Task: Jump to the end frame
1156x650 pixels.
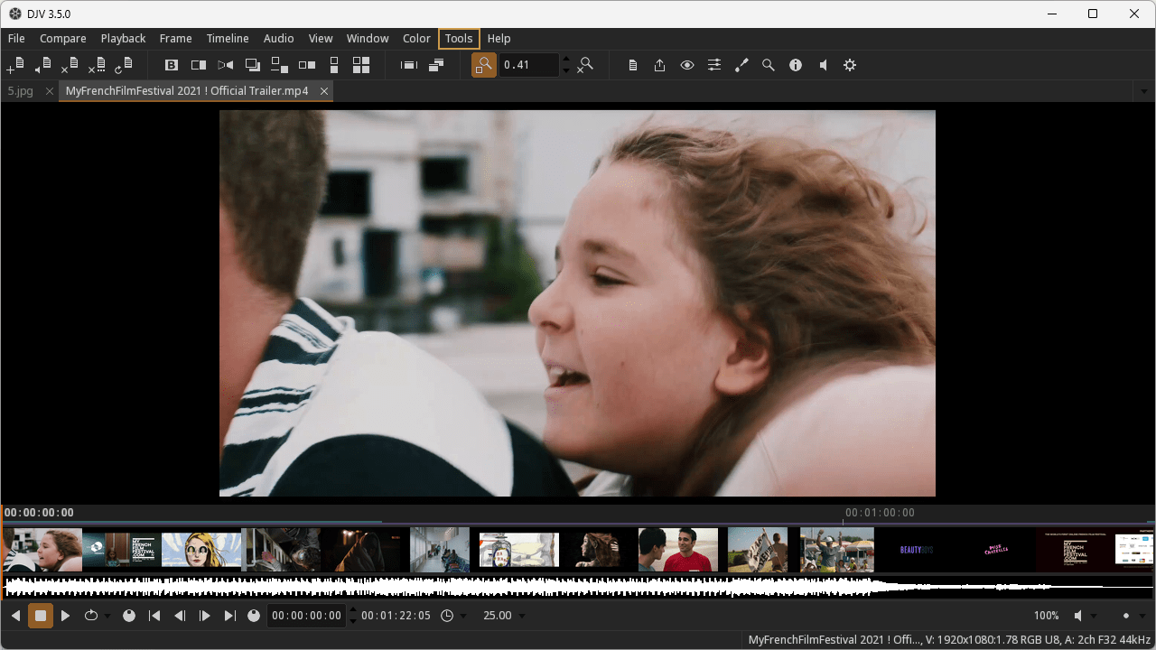Action: coord(230,616)
